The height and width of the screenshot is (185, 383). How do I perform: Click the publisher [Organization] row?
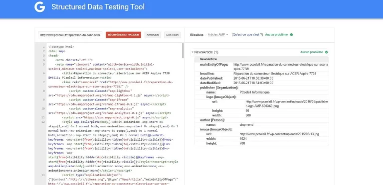(x=261, y=88)
